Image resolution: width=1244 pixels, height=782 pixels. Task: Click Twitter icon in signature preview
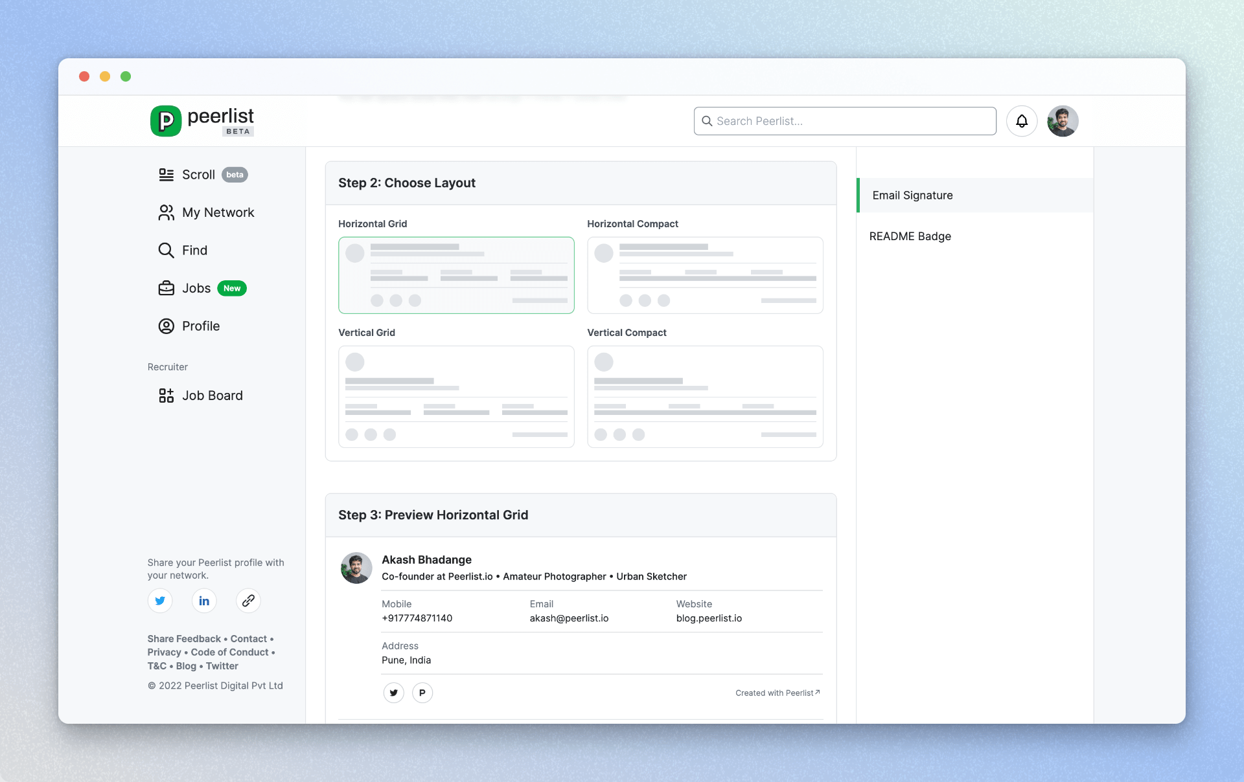point(394,693)
